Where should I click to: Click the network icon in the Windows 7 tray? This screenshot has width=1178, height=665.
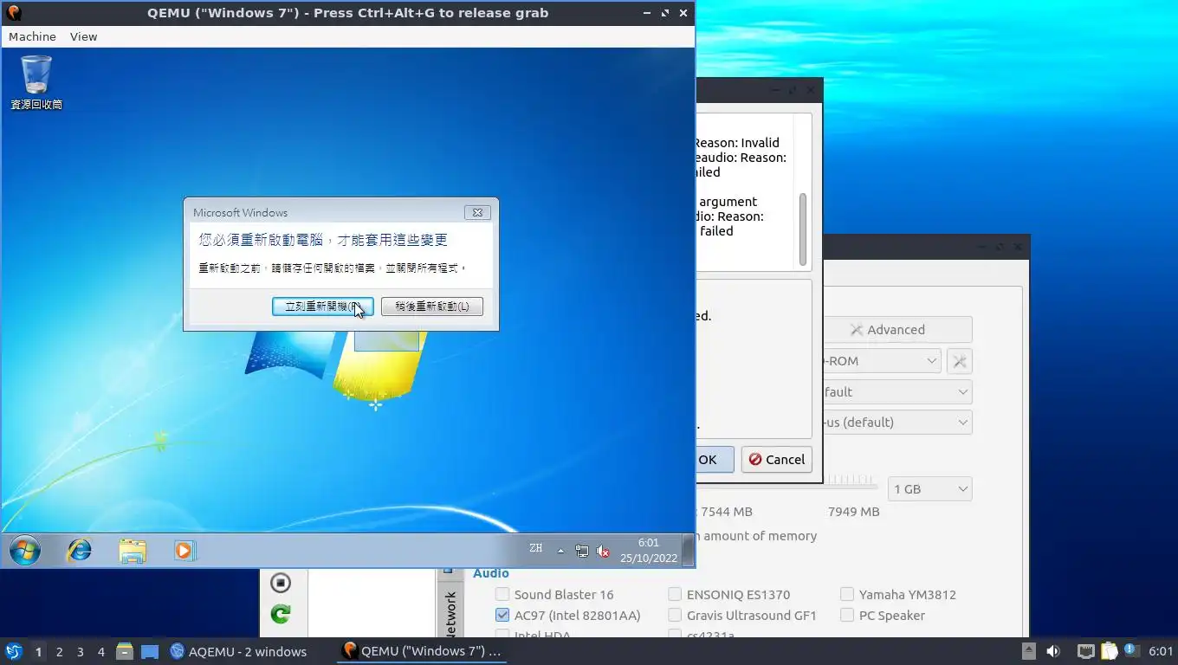[x=582, y=551]
